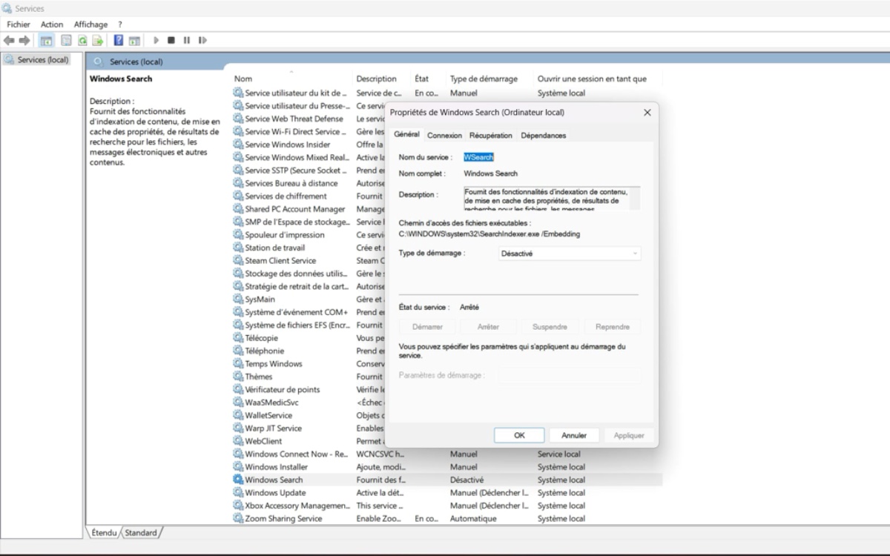Click the Paramètres de démarrage input field
890x556 pixels.
point(571,377)
